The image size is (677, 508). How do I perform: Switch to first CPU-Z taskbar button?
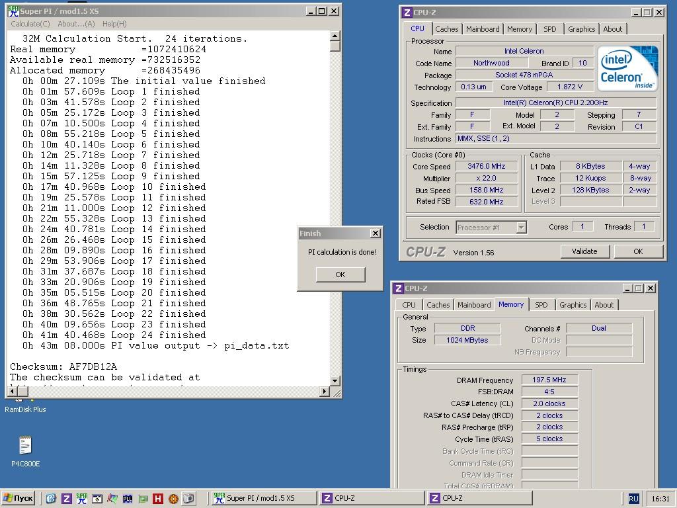point(372,499)
